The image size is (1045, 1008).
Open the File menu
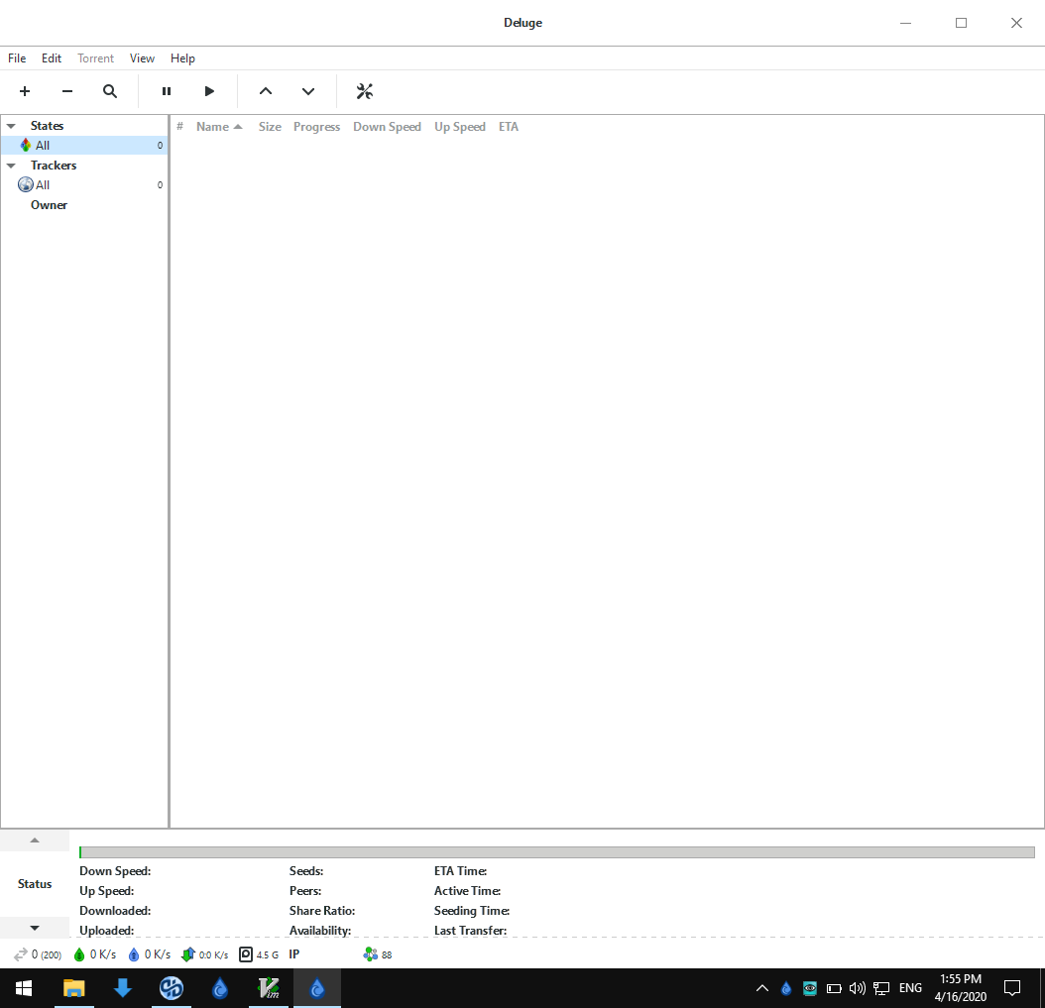[17, 57]
